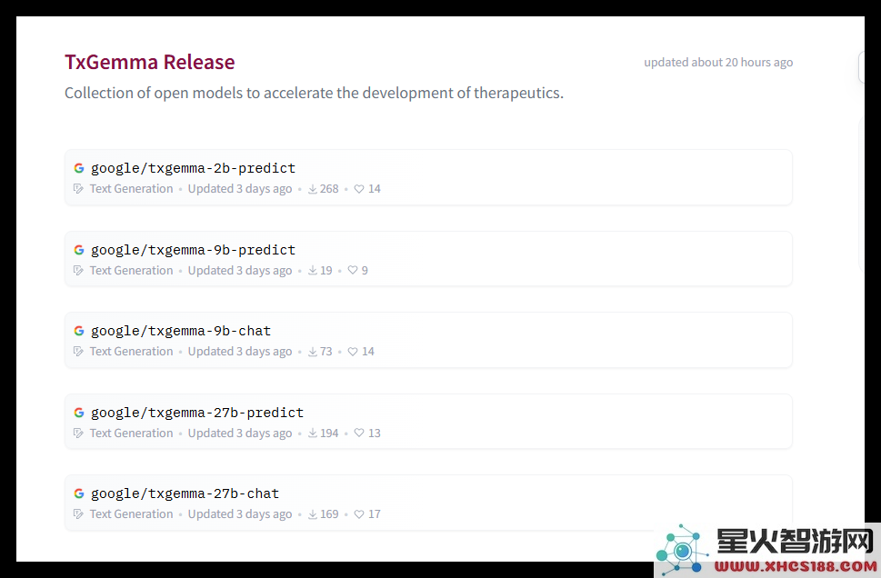Click download icon next to 194
Screen dimensions: 881x578
[x=313, y=433]
